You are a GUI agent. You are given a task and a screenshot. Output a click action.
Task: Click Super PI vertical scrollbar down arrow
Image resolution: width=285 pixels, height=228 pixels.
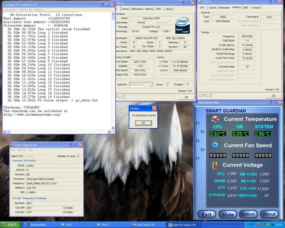[x=113, y=128]
